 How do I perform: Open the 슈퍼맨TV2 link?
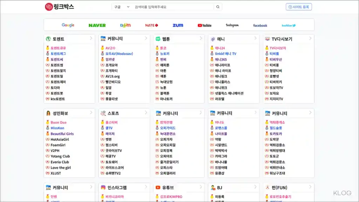click(113, 173)
